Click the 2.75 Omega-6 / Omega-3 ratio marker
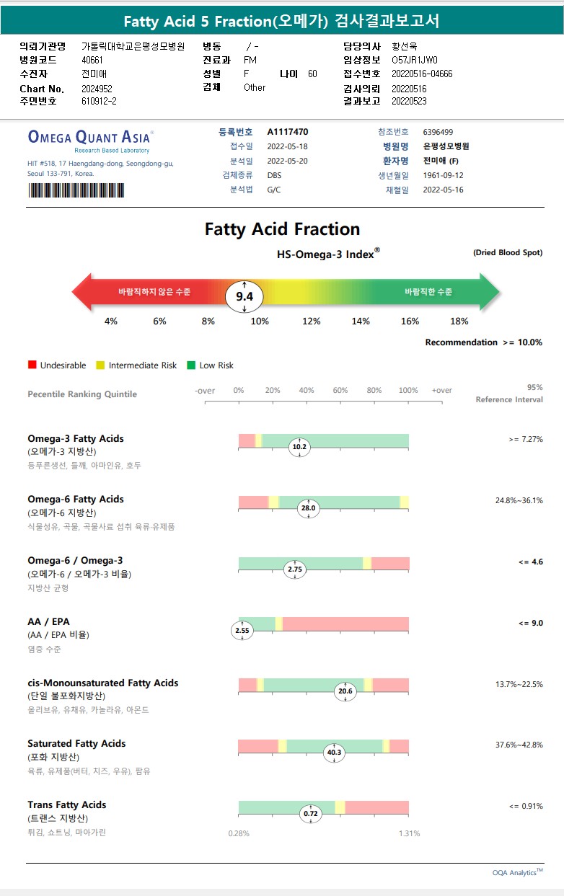Image resolution: width=564 pixels, height=896 pixels. [295, 569]
